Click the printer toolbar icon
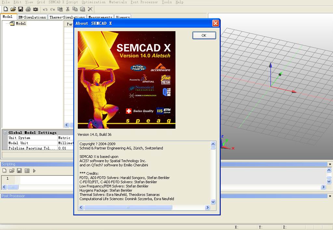Screen dimensions: 333x230 [28, 9]
